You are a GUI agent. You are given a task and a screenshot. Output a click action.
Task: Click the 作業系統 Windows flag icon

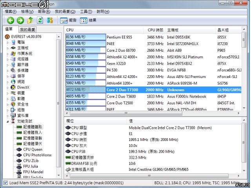13,54
